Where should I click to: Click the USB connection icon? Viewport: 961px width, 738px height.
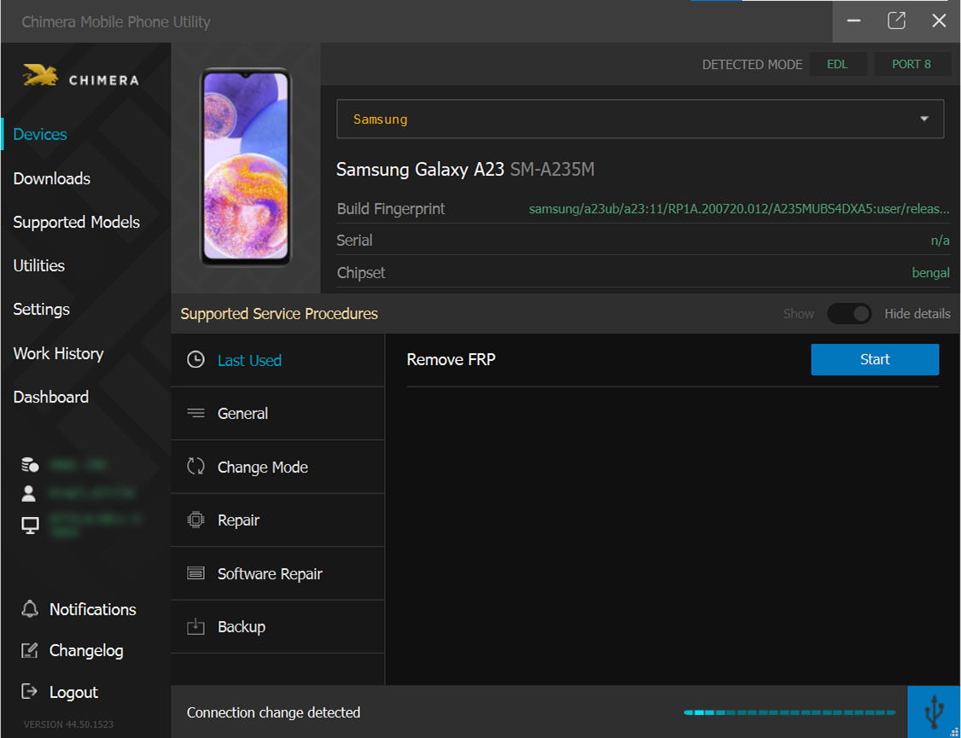pos(935,712)
